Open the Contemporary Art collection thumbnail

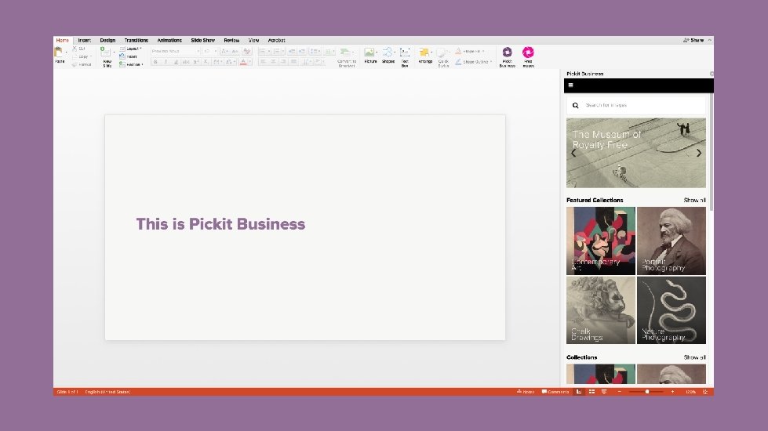600,241
